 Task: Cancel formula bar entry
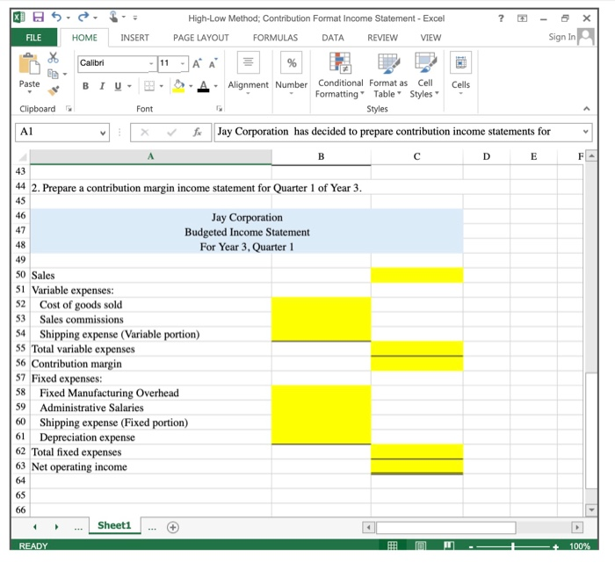pyautogui.click(x=145, y=132)
